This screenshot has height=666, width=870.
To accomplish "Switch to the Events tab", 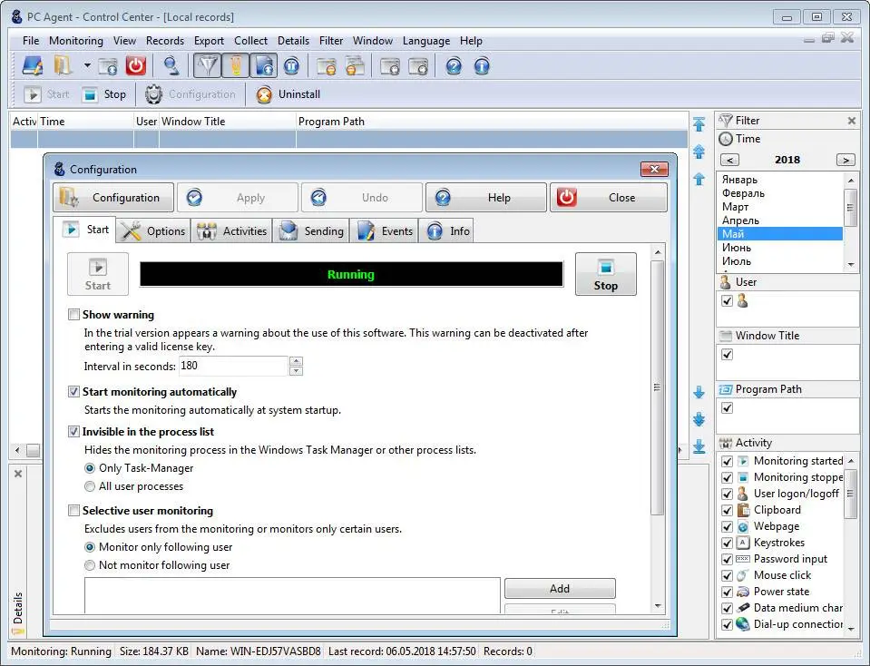I will coord(385,230).
